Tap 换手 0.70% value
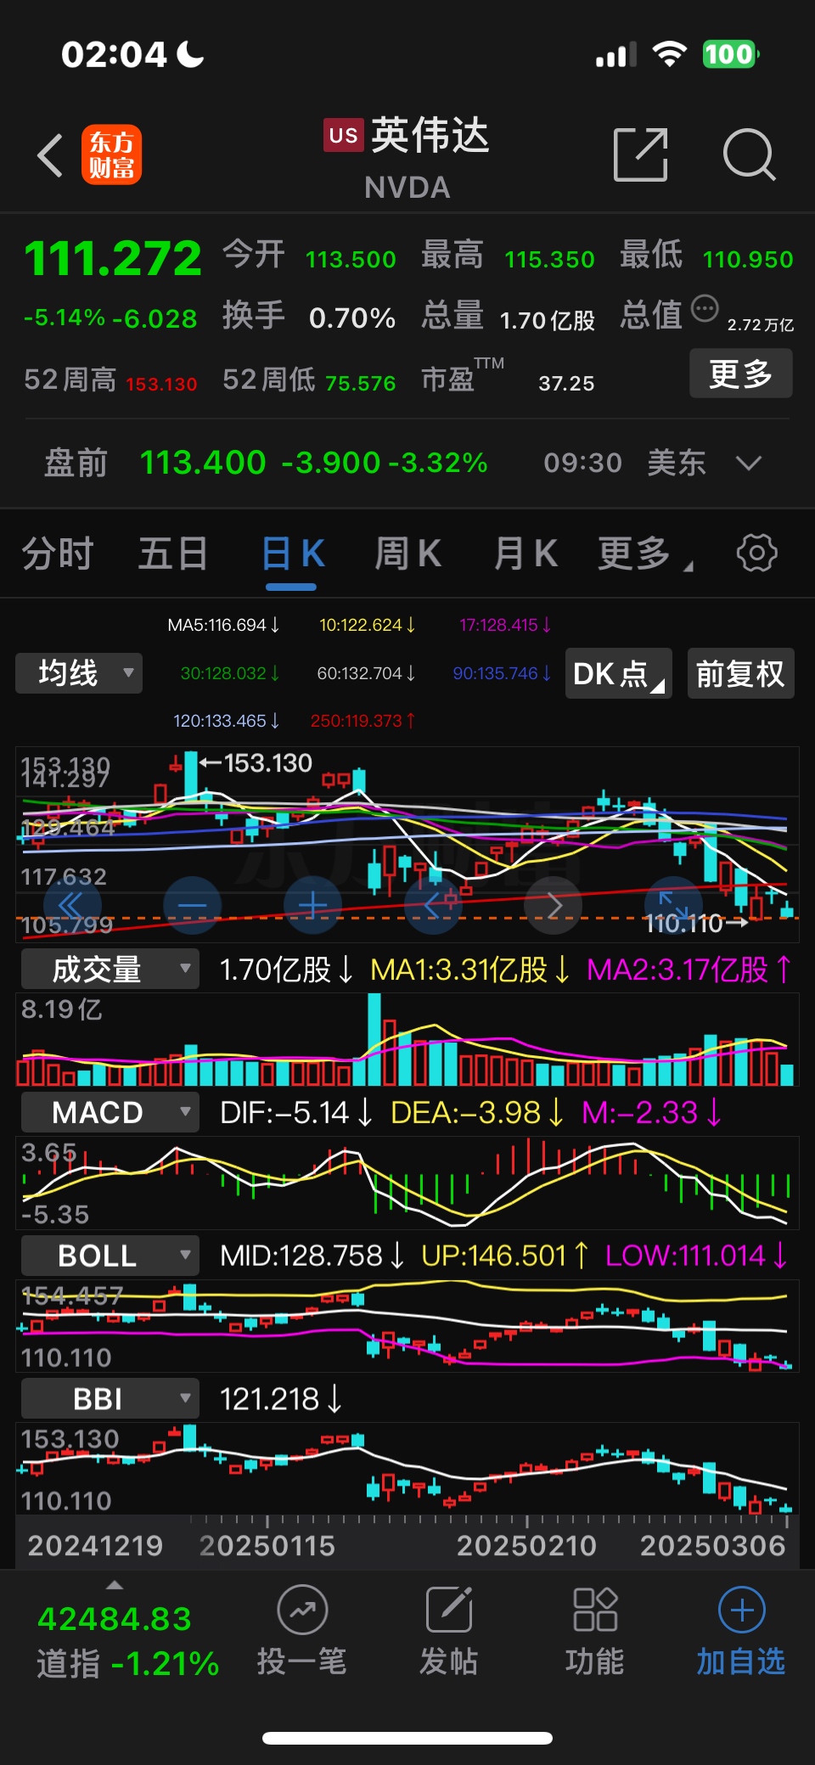The height and width of the screenshot is (1765, 815). (352, 318)
